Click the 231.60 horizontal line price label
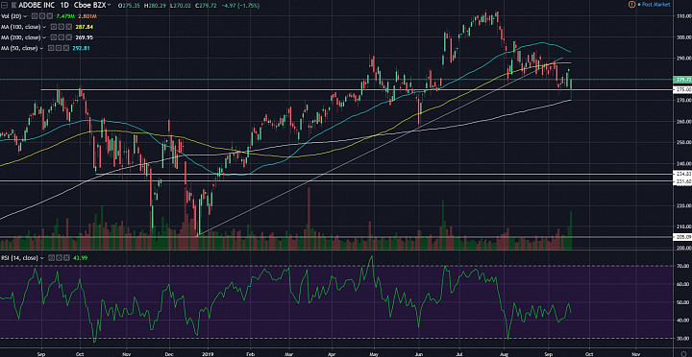 pyautogui.click(x=681, y=181)
